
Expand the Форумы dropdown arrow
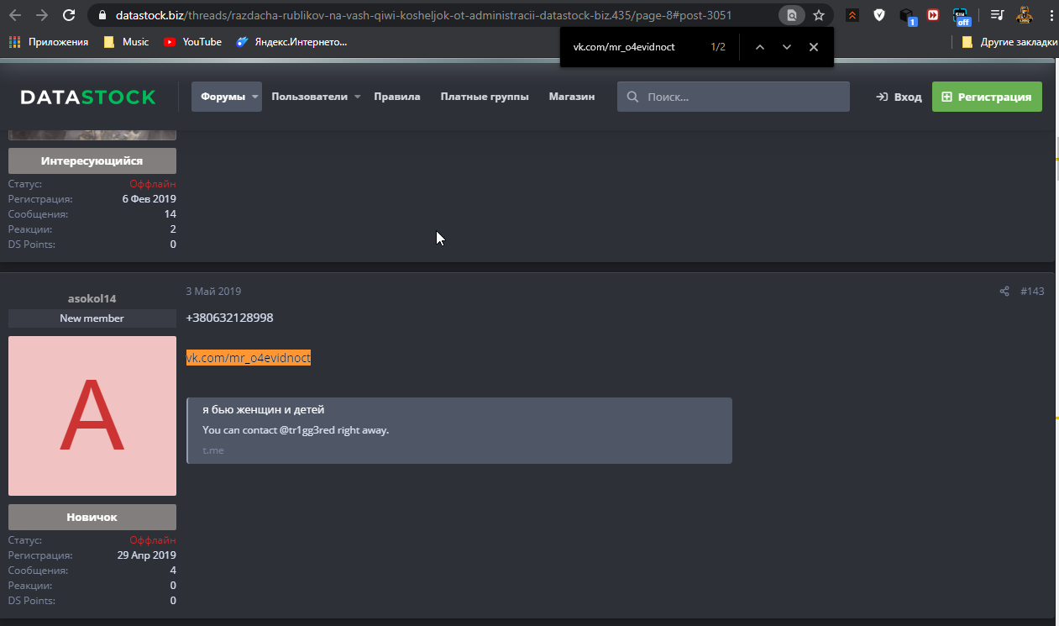(x=254, y=97)
